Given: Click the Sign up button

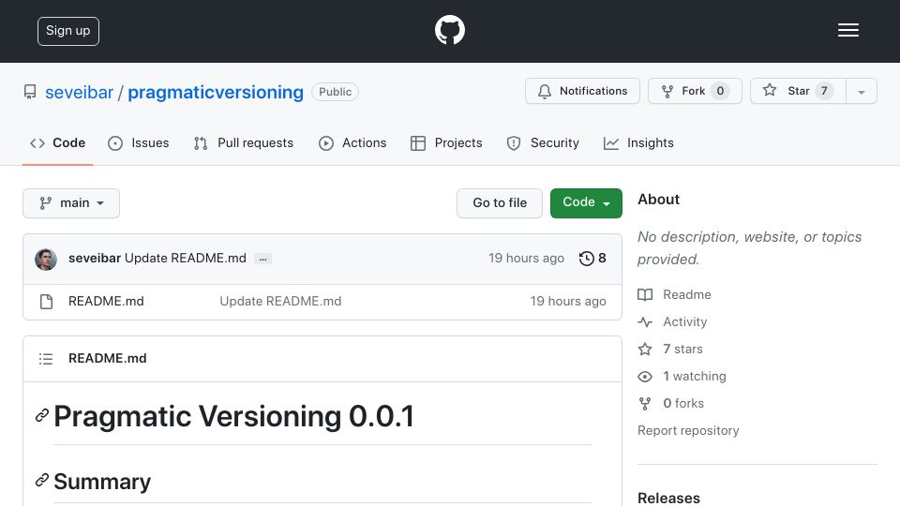Looking at the screenshot, I should [x=68, y=31].
